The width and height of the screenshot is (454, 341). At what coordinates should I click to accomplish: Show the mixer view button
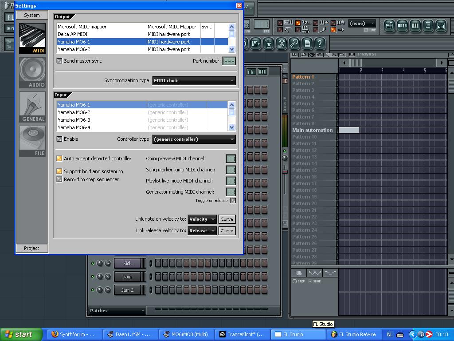pos(441,26)
